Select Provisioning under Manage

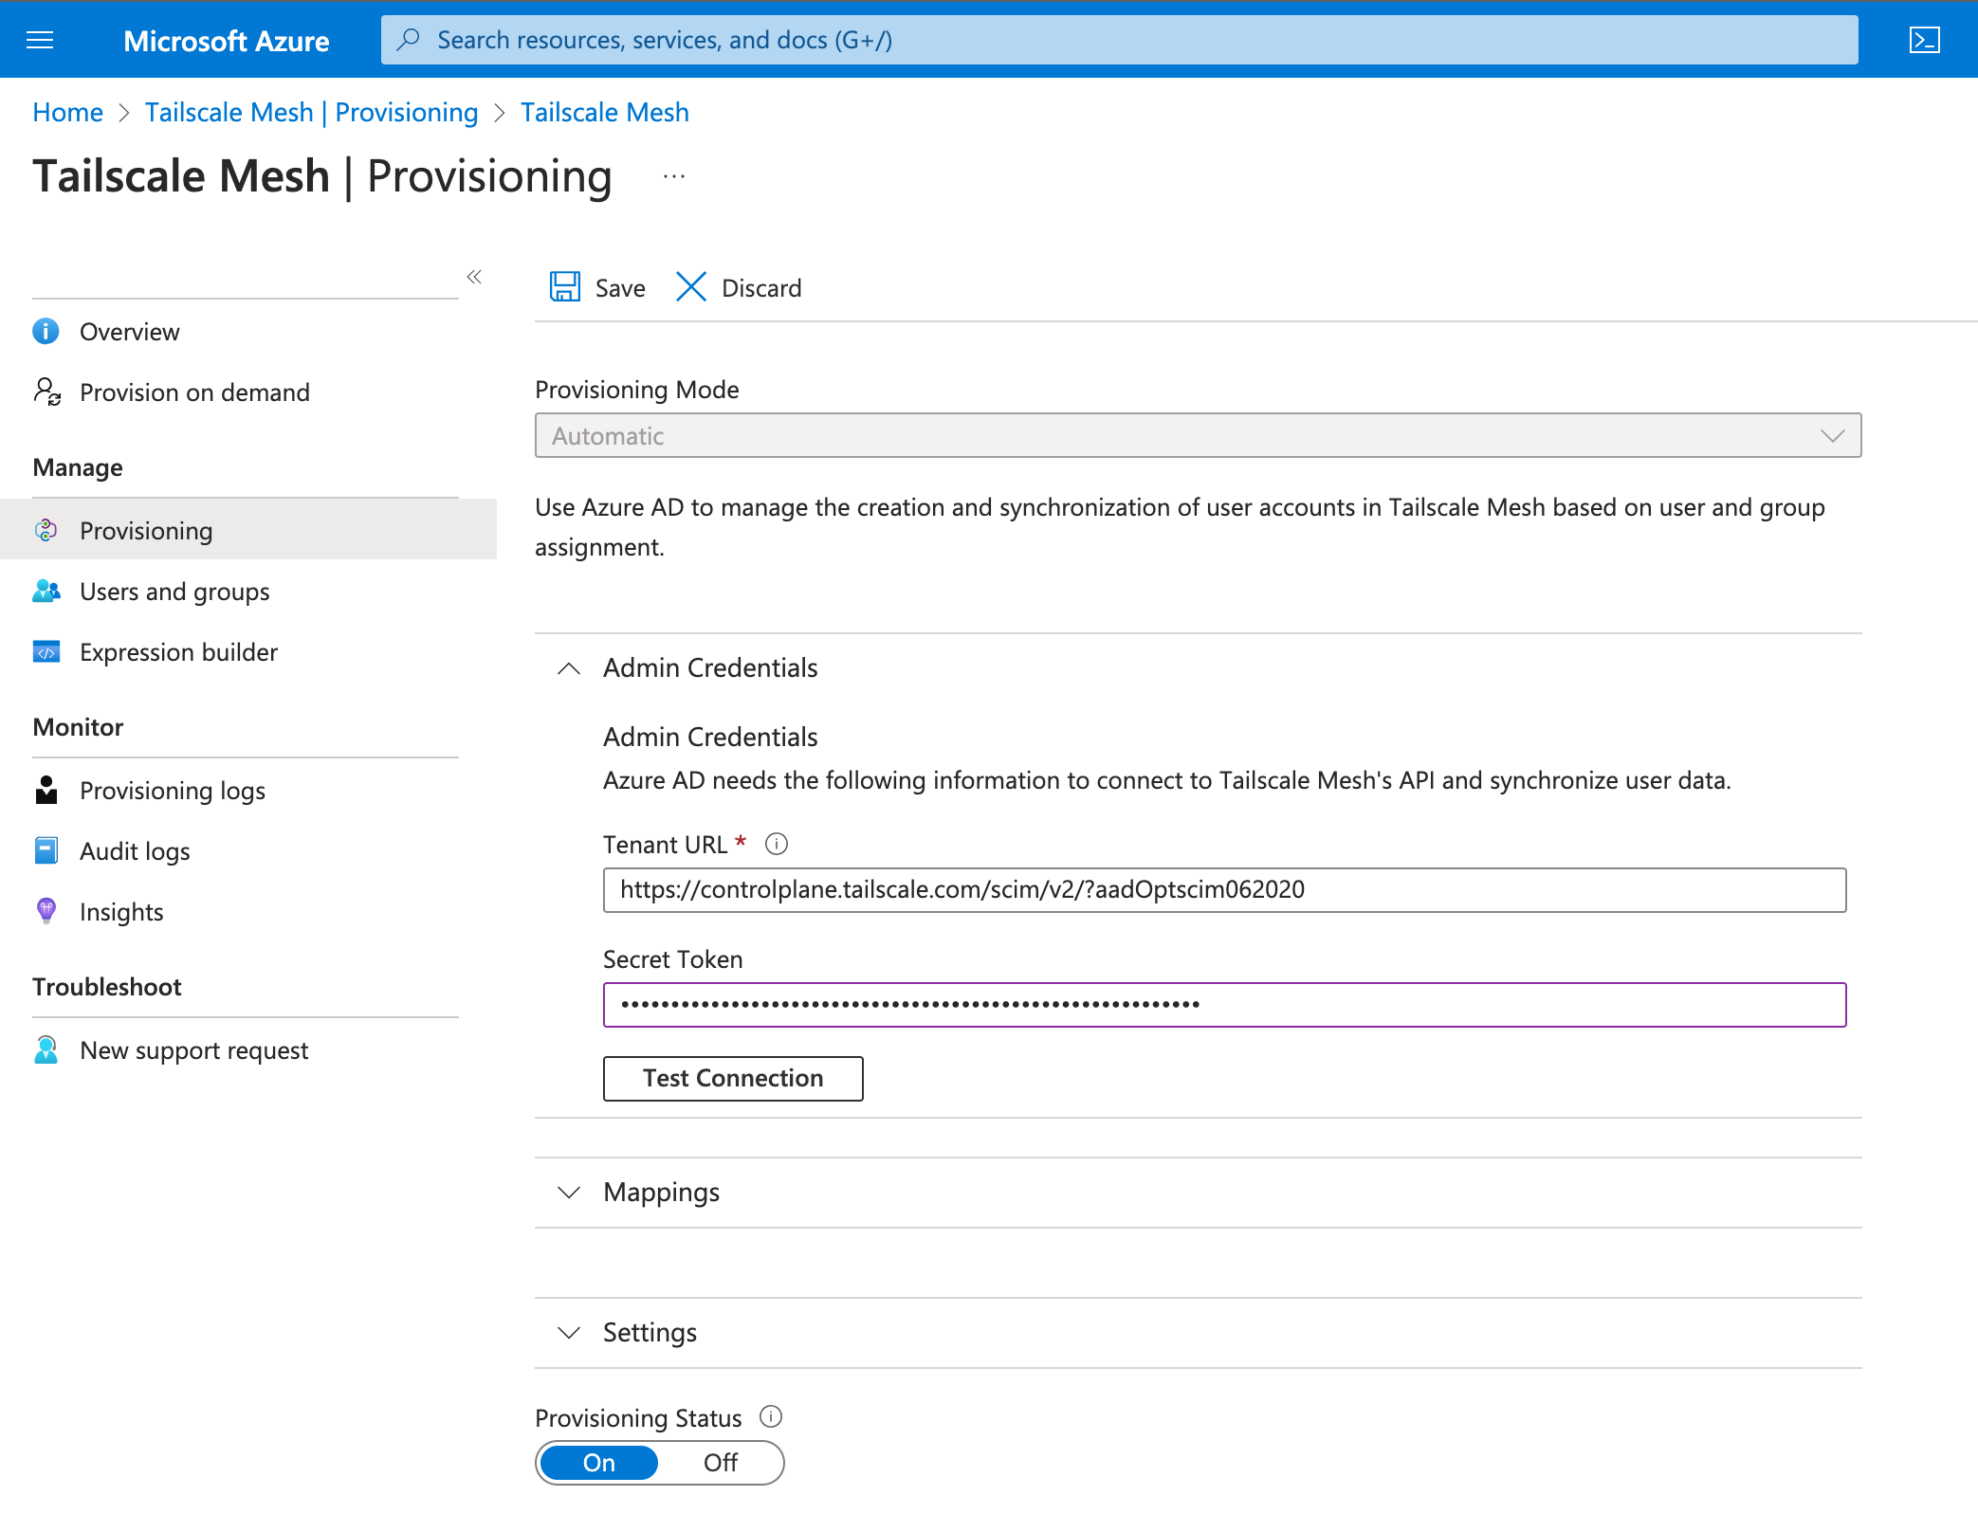pos(248,530)
